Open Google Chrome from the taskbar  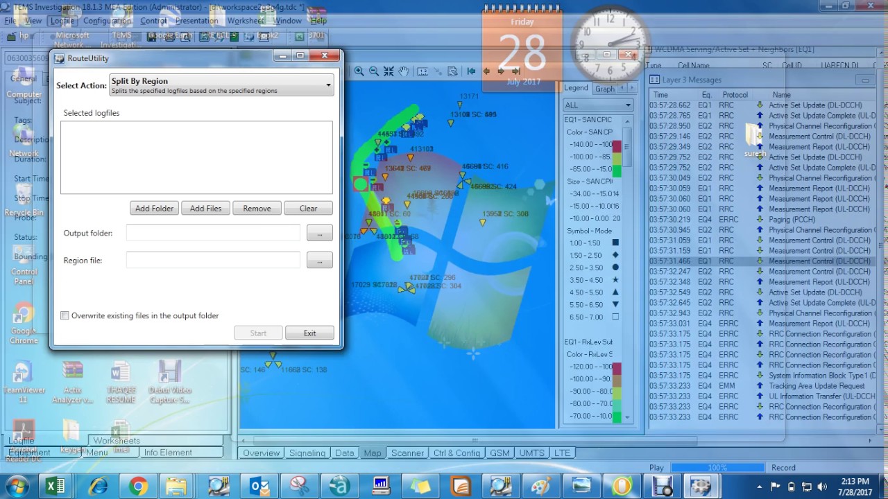click(x=138, y=486)
